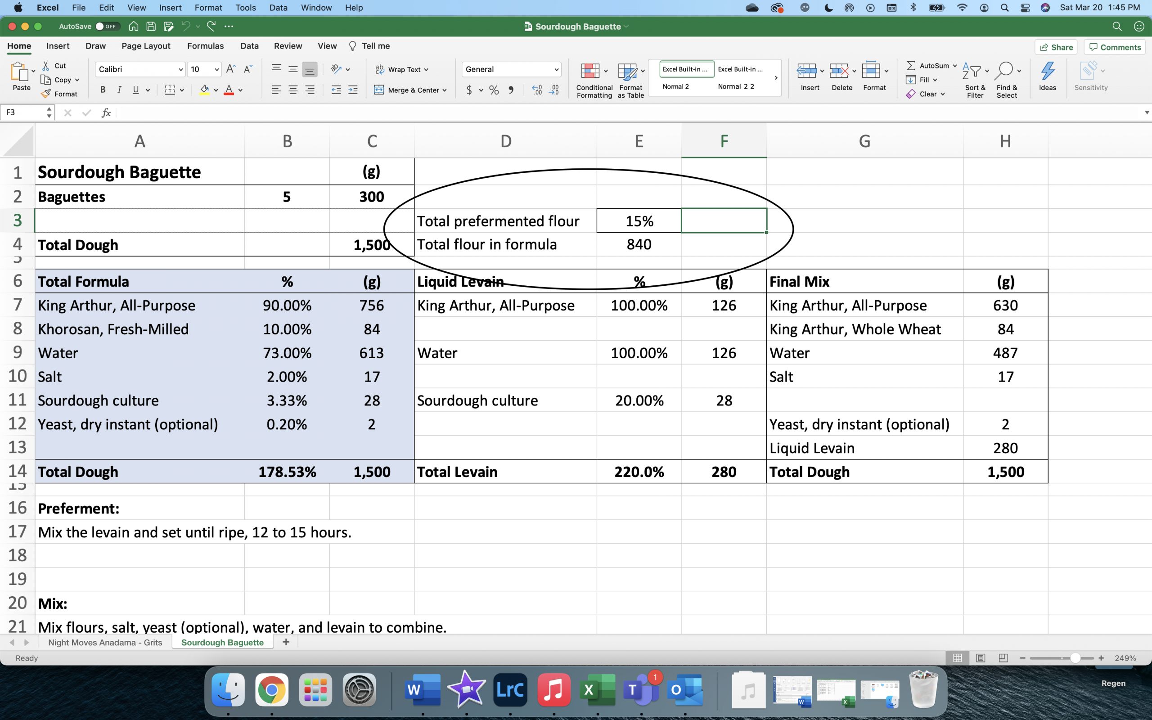Click the increase font size icon

click(230, 69)
